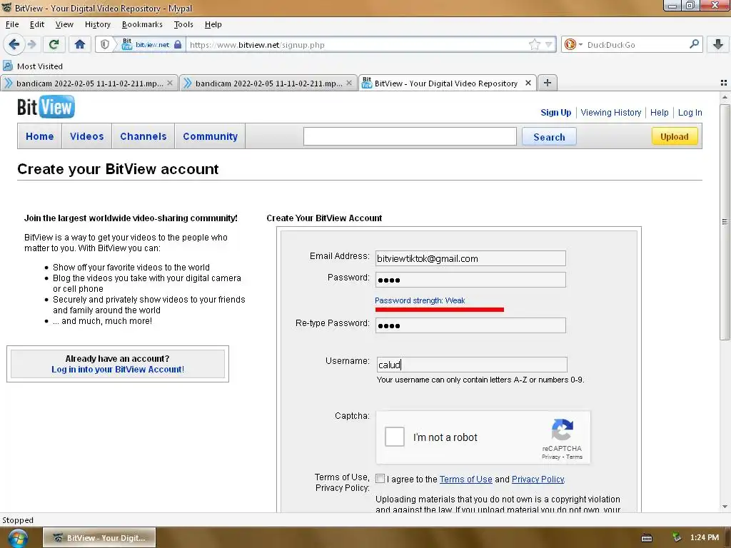This screenshot has height=548, width=731.
Task: Open the Channels navigation tab
Action: pos(143,136)
